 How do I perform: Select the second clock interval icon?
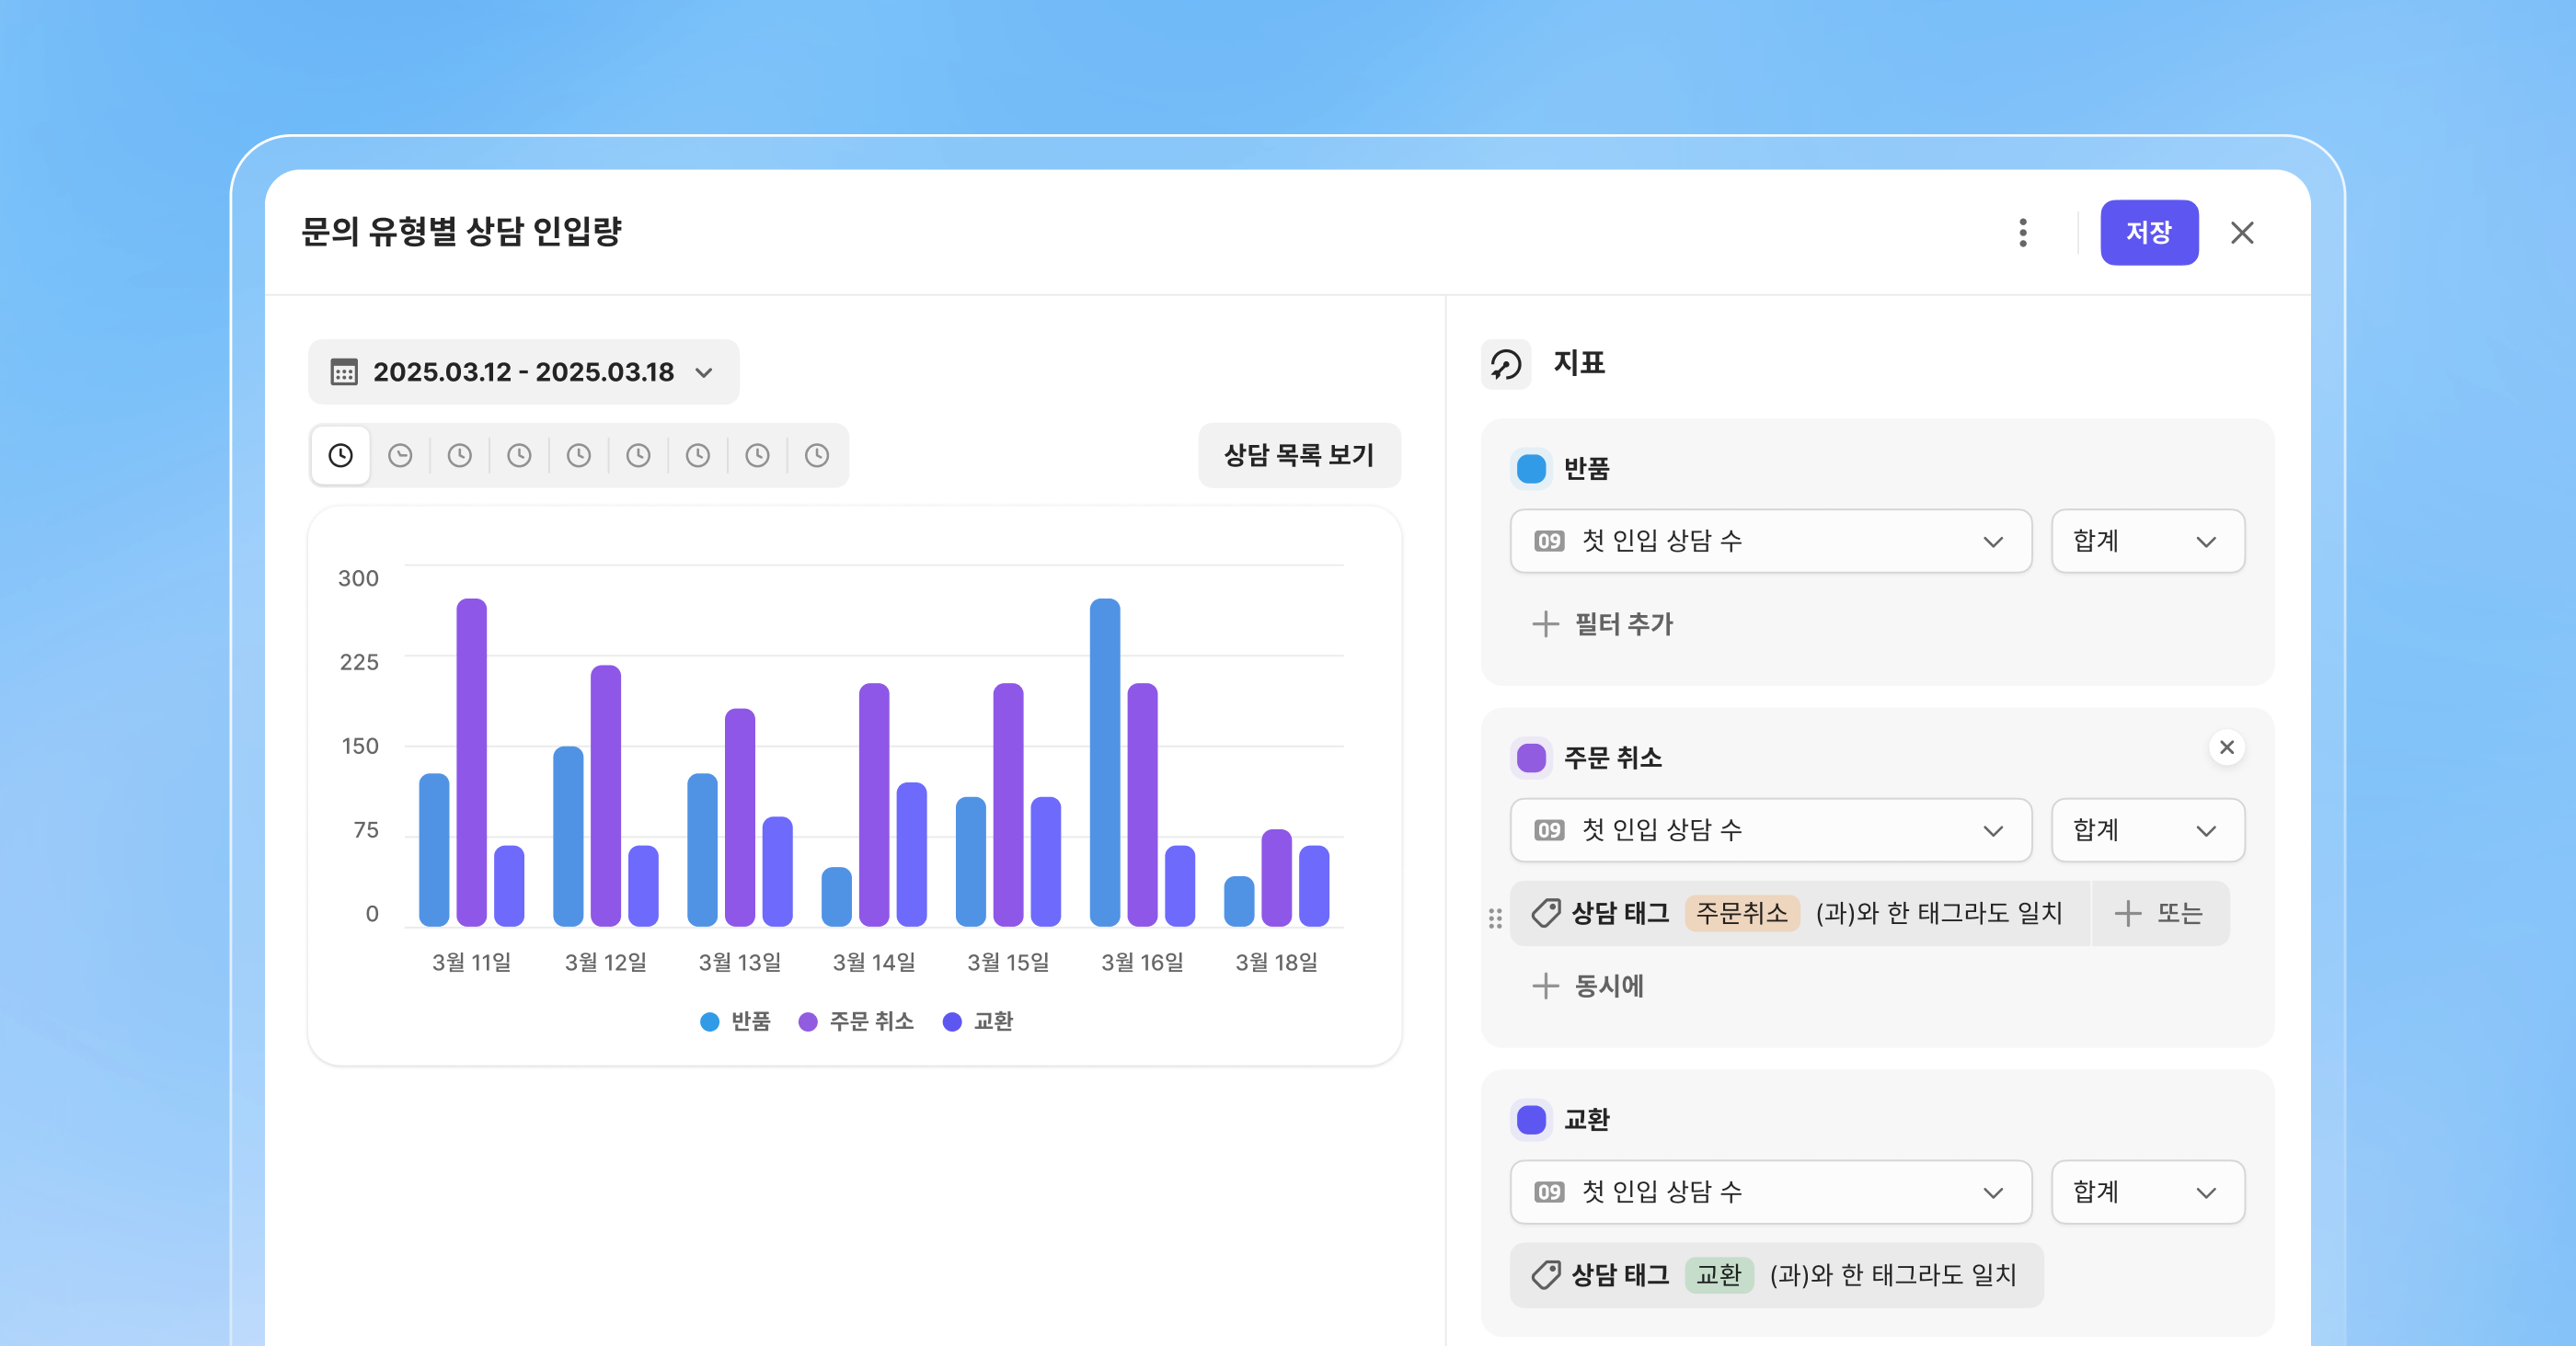click(x=400, y=456)
